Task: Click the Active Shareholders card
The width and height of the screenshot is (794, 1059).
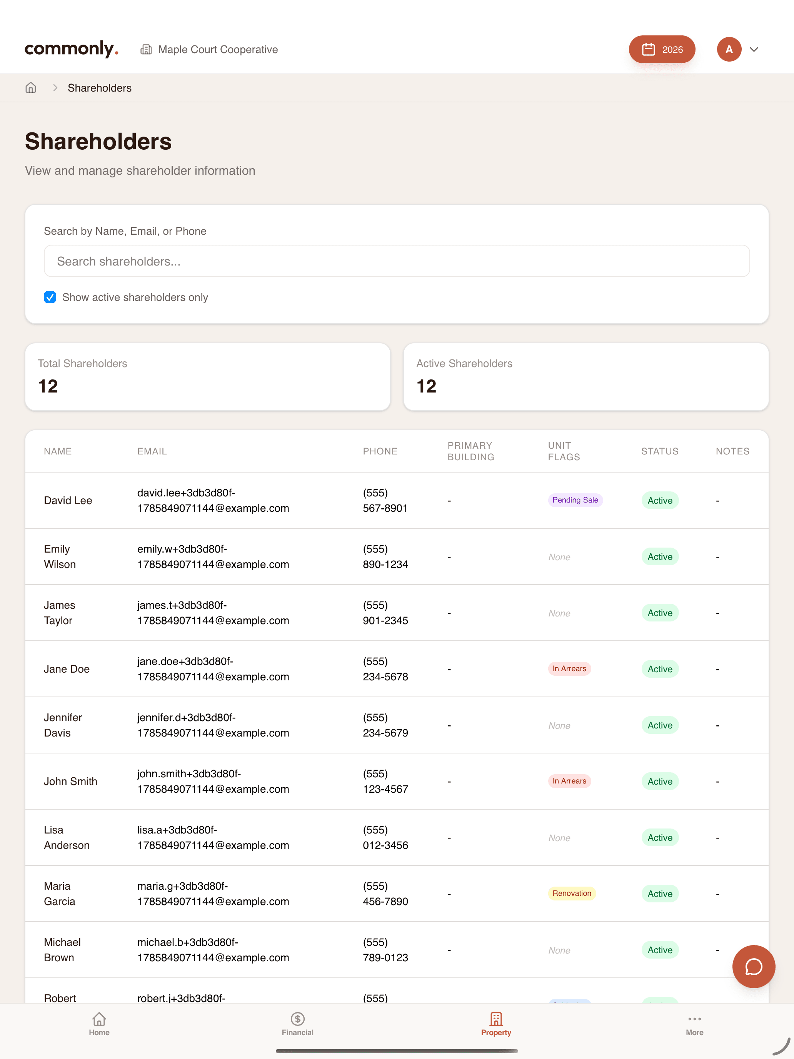Action: tap(586, 377)
